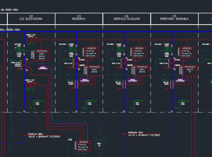This screenshot has height=157, width=212.
Task: Select the C2 S.E. ELEVADORA header cell
Action: 31,18
